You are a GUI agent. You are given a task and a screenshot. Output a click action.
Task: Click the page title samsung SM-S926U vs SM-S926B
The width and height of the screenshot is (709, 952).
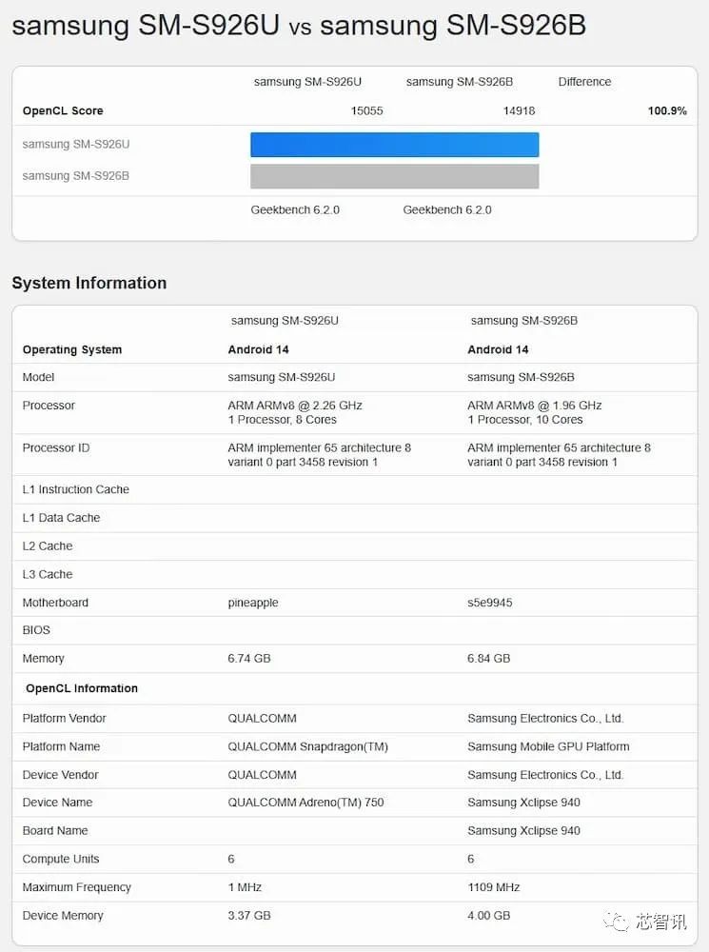299,26
